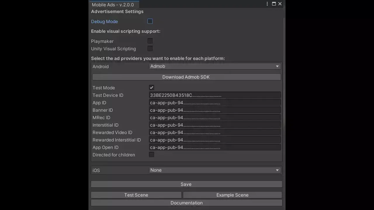
Task: Close the Mobile Ads window
Action: pos(280,4)
